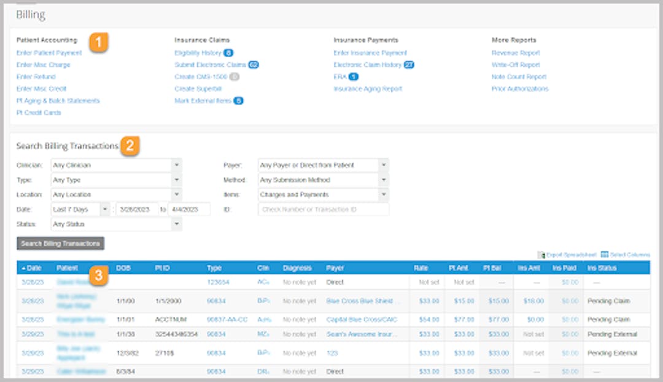Image resolution: width=663 pixels, height=382 pixels.
Task: Choose the Last 7 Days date range dropdown
Action: click(80, 209)
